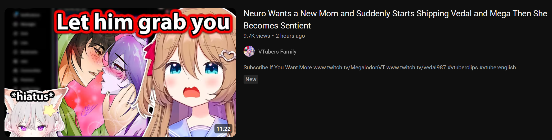
Task: Open the VTubers Family channel name link
Action: click(277, 52)
